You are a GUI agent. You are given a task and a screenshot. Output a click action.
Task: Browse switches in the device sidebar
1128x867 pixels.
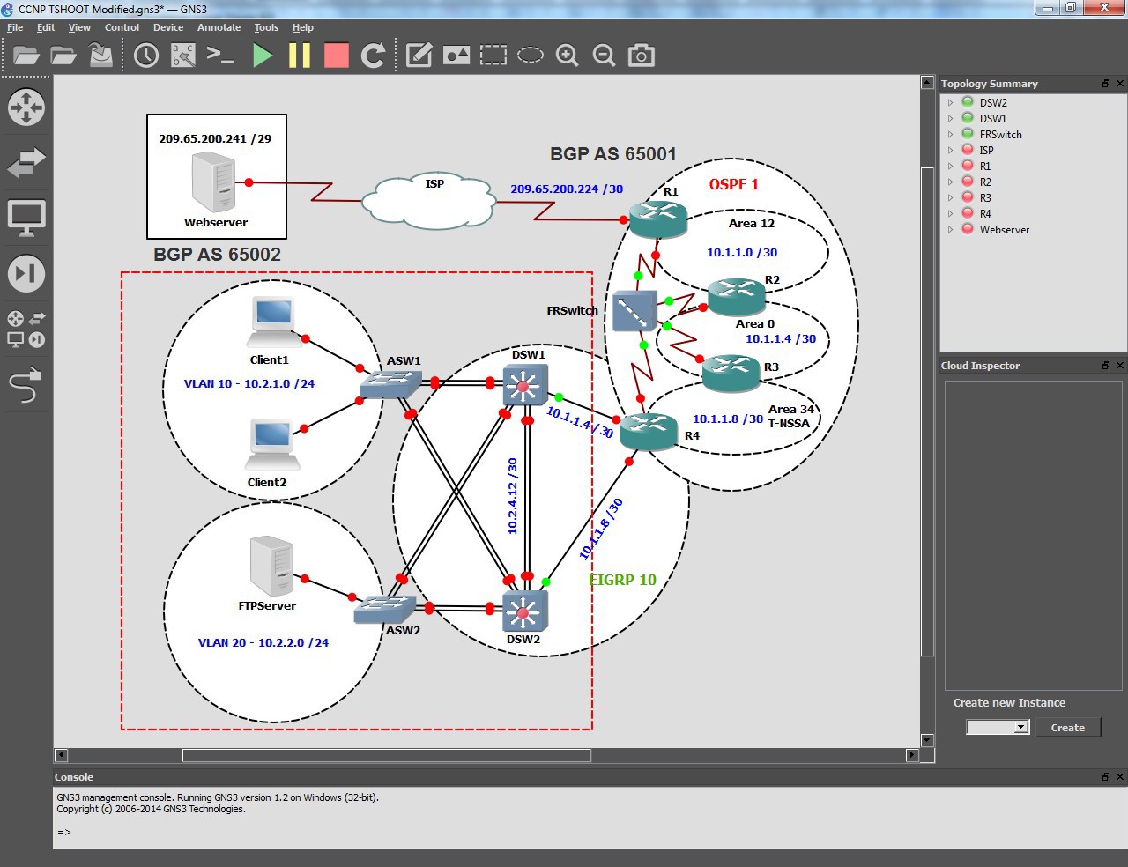(x=26, y=162)
